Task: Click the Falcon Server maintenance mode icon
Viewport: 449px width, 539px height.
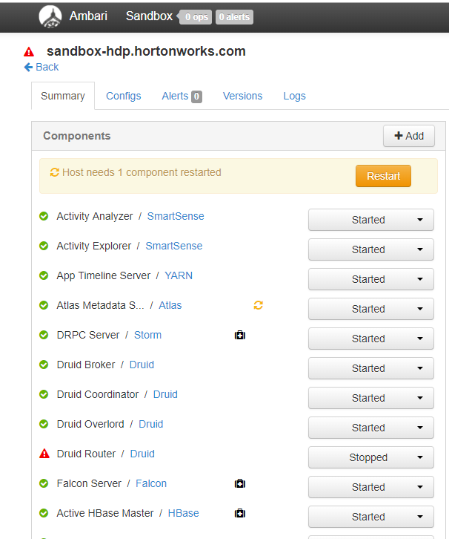Action: pyautogui.click(x=239, y=483)
